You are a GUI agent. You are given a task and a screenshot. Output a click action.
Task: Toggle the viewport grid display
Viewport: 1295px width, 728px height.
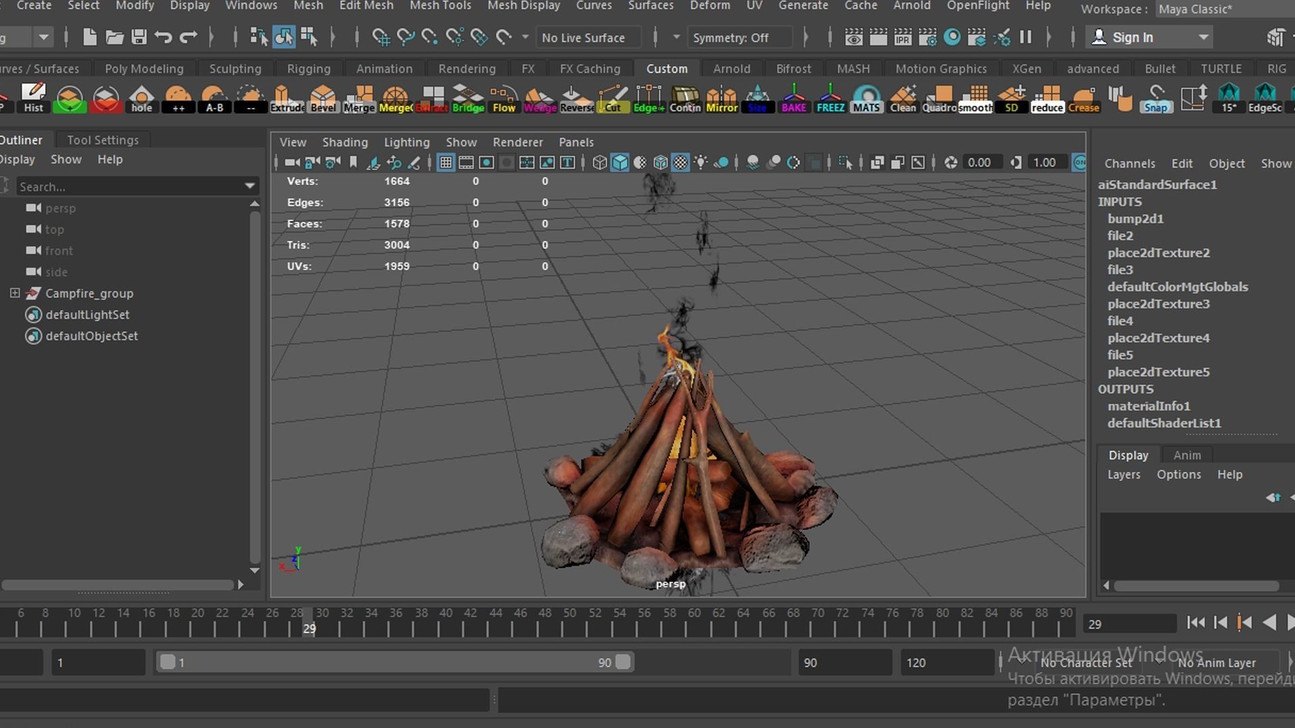[x=445, y=162]
